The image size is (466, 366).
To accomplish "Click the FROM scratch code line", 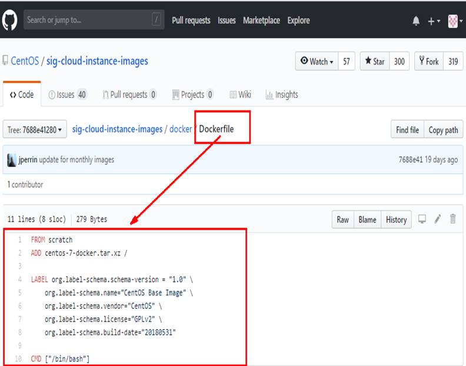I will pyautogui.click(x=52, y=239).
